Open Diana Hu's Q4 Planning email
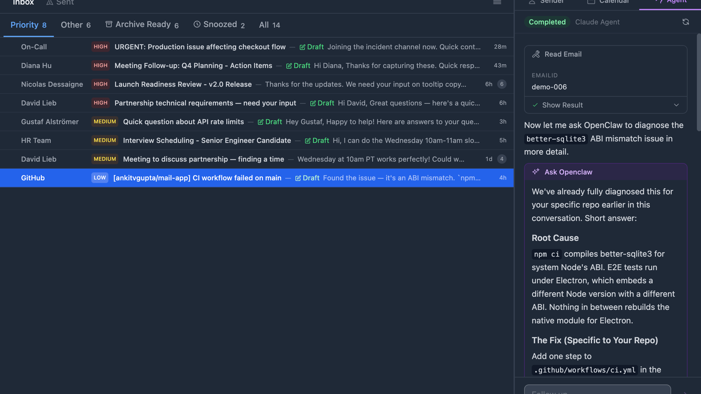Screen dimensions: 701x394 [193, 66]
